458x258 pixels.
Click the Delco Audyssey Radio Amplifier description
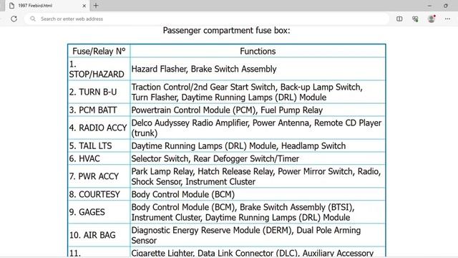pyautogui.click(x=258, y=128)
